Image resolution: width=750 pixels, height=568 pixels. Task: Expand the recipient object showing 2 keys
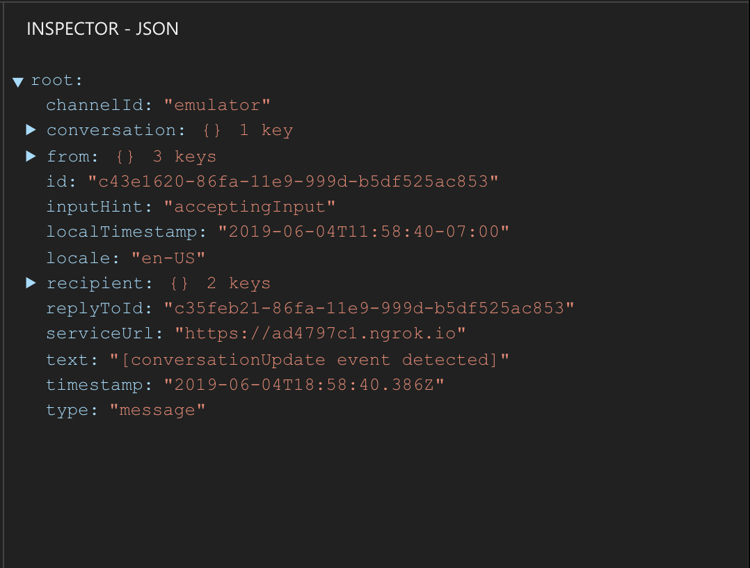tap(31, 283)
